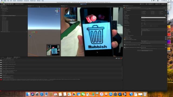Open Launchpad from the Dock

pos(37,94)
